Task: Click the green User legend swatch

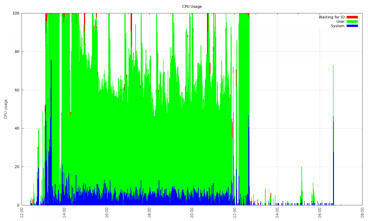Action: [352, 21]
